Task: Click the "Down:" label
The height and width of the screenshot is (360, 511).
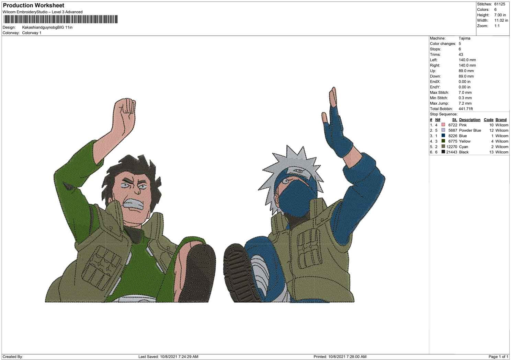Action: (x=435, y=76)
